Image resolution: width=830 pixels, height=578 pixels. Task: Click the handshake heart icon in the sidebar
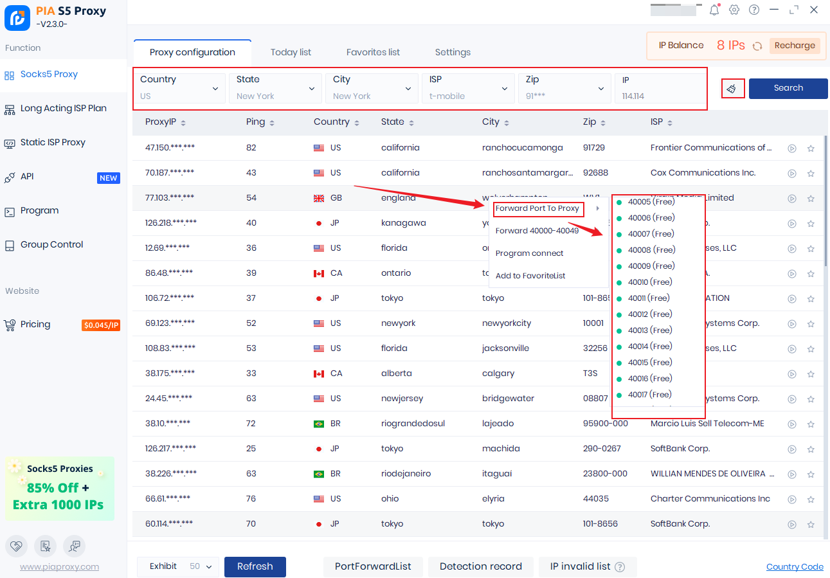[16, 546]
